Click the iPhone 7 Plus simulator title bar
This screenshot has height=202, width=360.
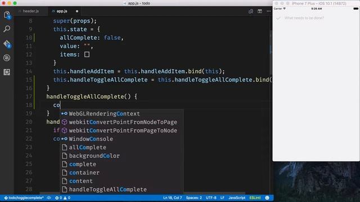(x=316, y=3)
